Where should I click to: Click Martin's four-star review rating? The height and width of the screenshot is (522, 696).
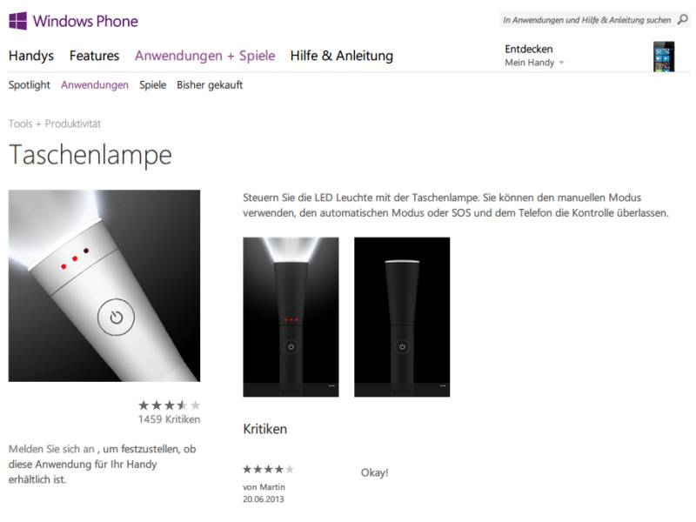click(268, 469)
